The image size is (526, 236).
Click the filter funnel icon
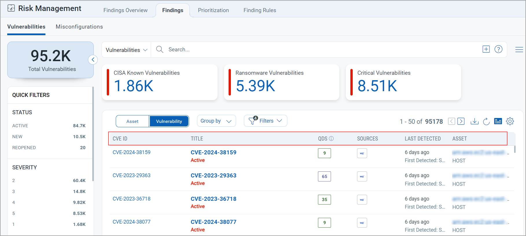(253, 121)
